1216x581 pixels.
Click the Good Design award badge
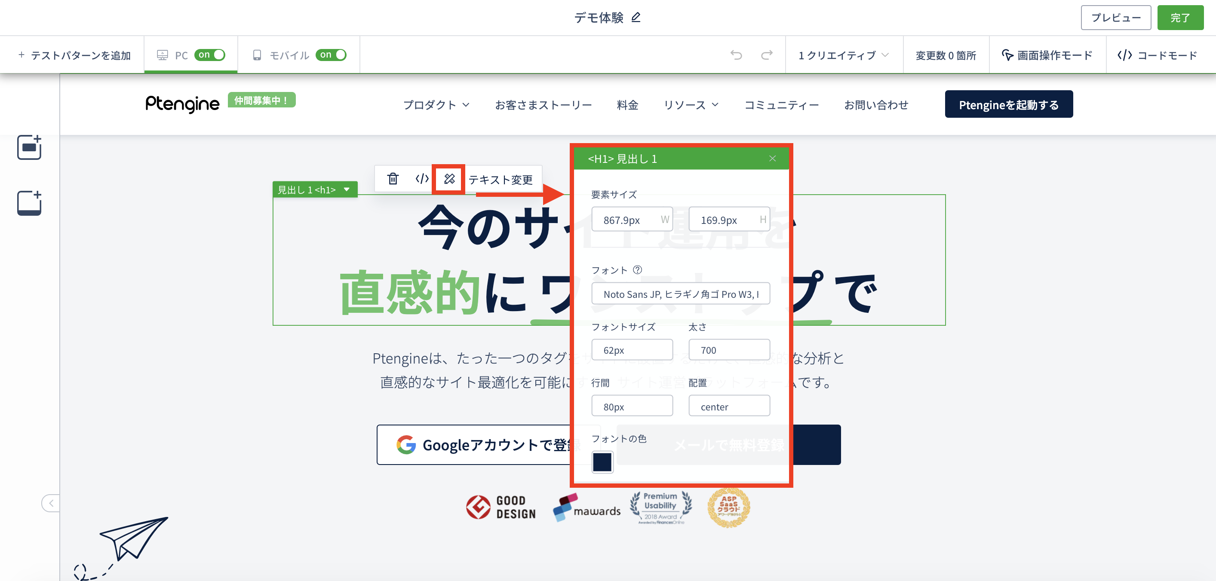[x=501, y=508]
